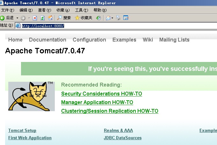Click the Edit page toolbar icon

click(126, 18)
